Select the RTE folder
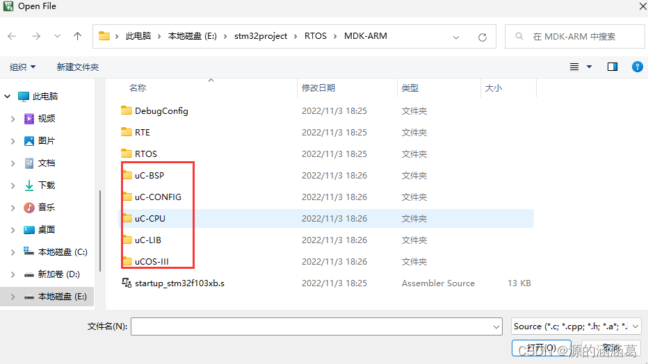 click(142, 133)
